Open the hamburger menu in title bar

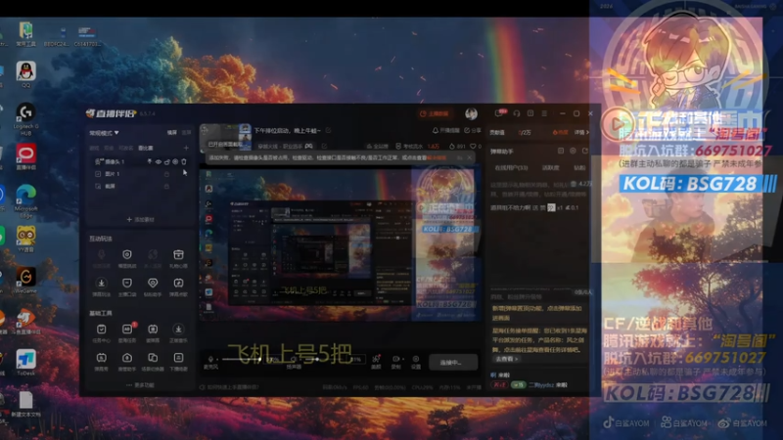pyautogui.click(x=544, y=113)
